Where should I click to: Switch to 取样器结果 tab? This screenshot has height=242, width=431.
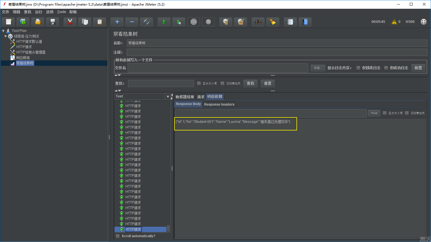185,97
